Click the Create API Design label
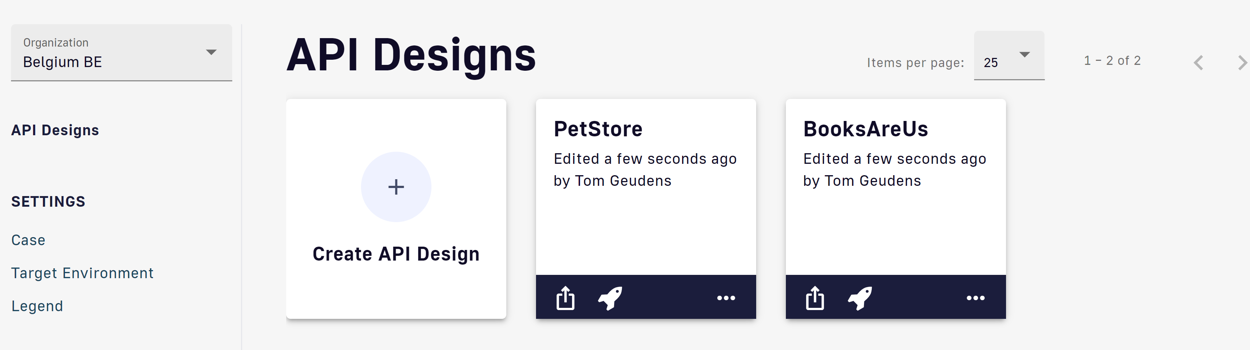Screen dimensions: 1250x350 (396, 254)
